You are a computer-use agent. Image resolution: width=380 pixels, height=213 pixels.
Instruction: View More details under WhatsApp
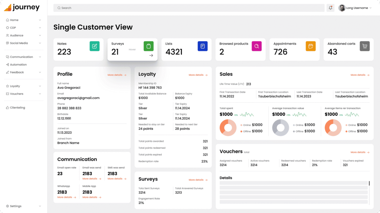tap(66, 197)
